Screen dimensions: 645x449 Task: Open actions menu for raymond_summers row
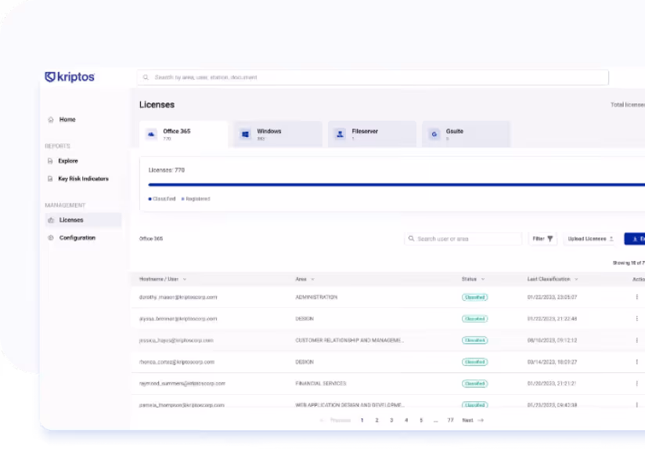coord(636,383)
